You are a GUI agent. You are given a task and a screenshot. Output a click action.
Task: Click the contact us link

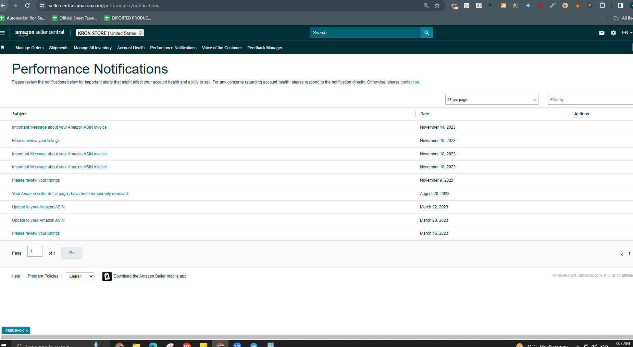[x=410, y=82]
